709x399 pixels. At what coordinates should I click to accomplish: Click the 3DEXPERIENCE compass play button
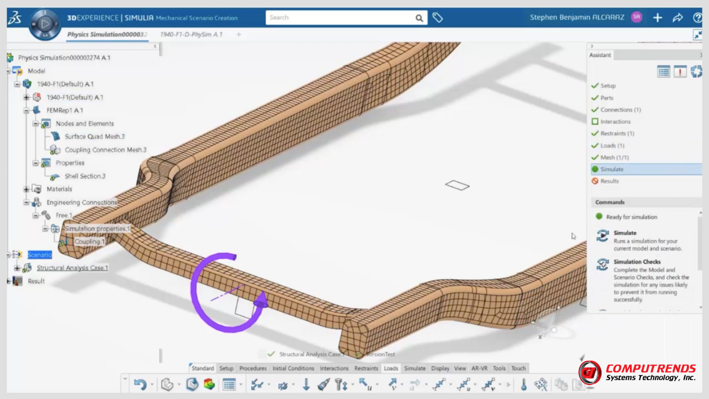(x=44, y=24)
